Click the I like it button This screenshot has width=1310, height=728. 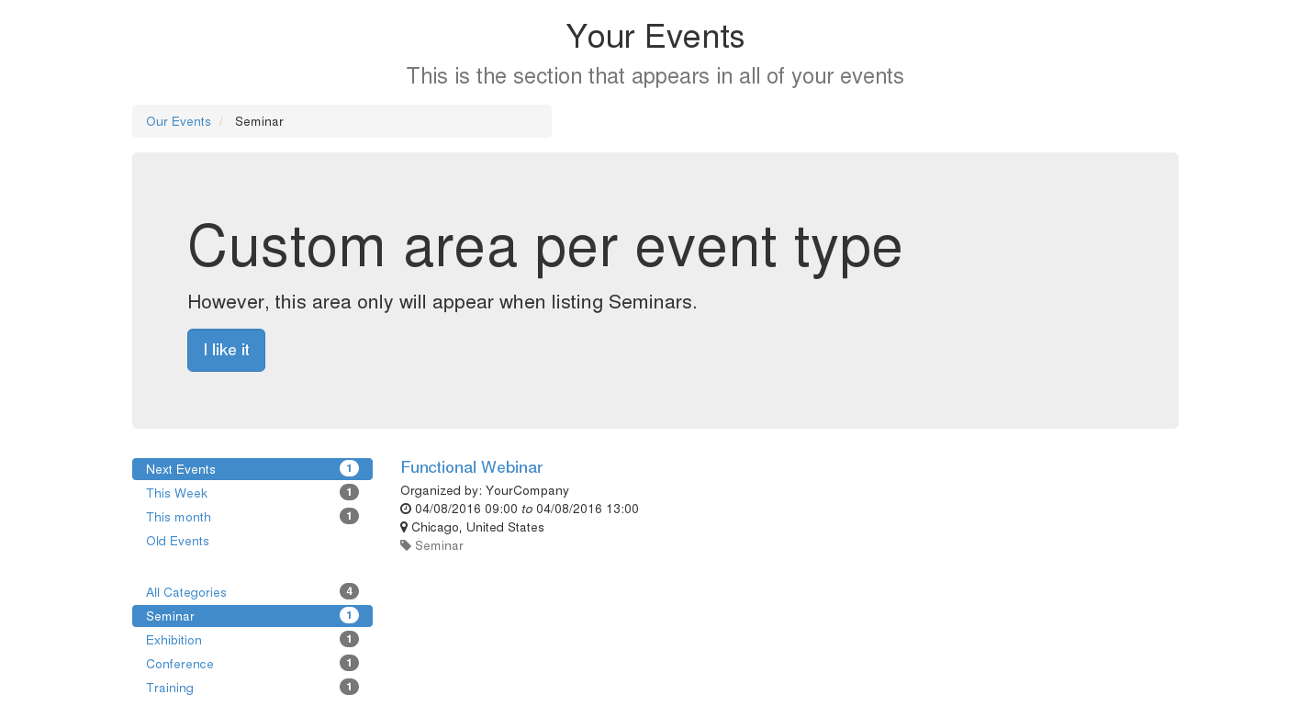pyautogui.click(x=226, y=350)
